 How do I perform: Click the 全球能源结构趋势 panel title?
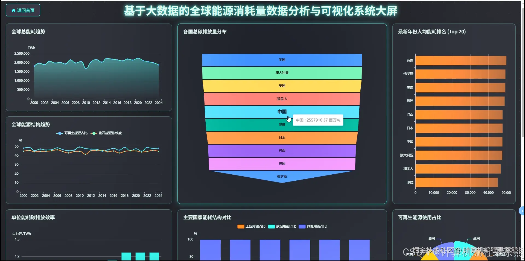pyautogui.click(x=31, y=125)
